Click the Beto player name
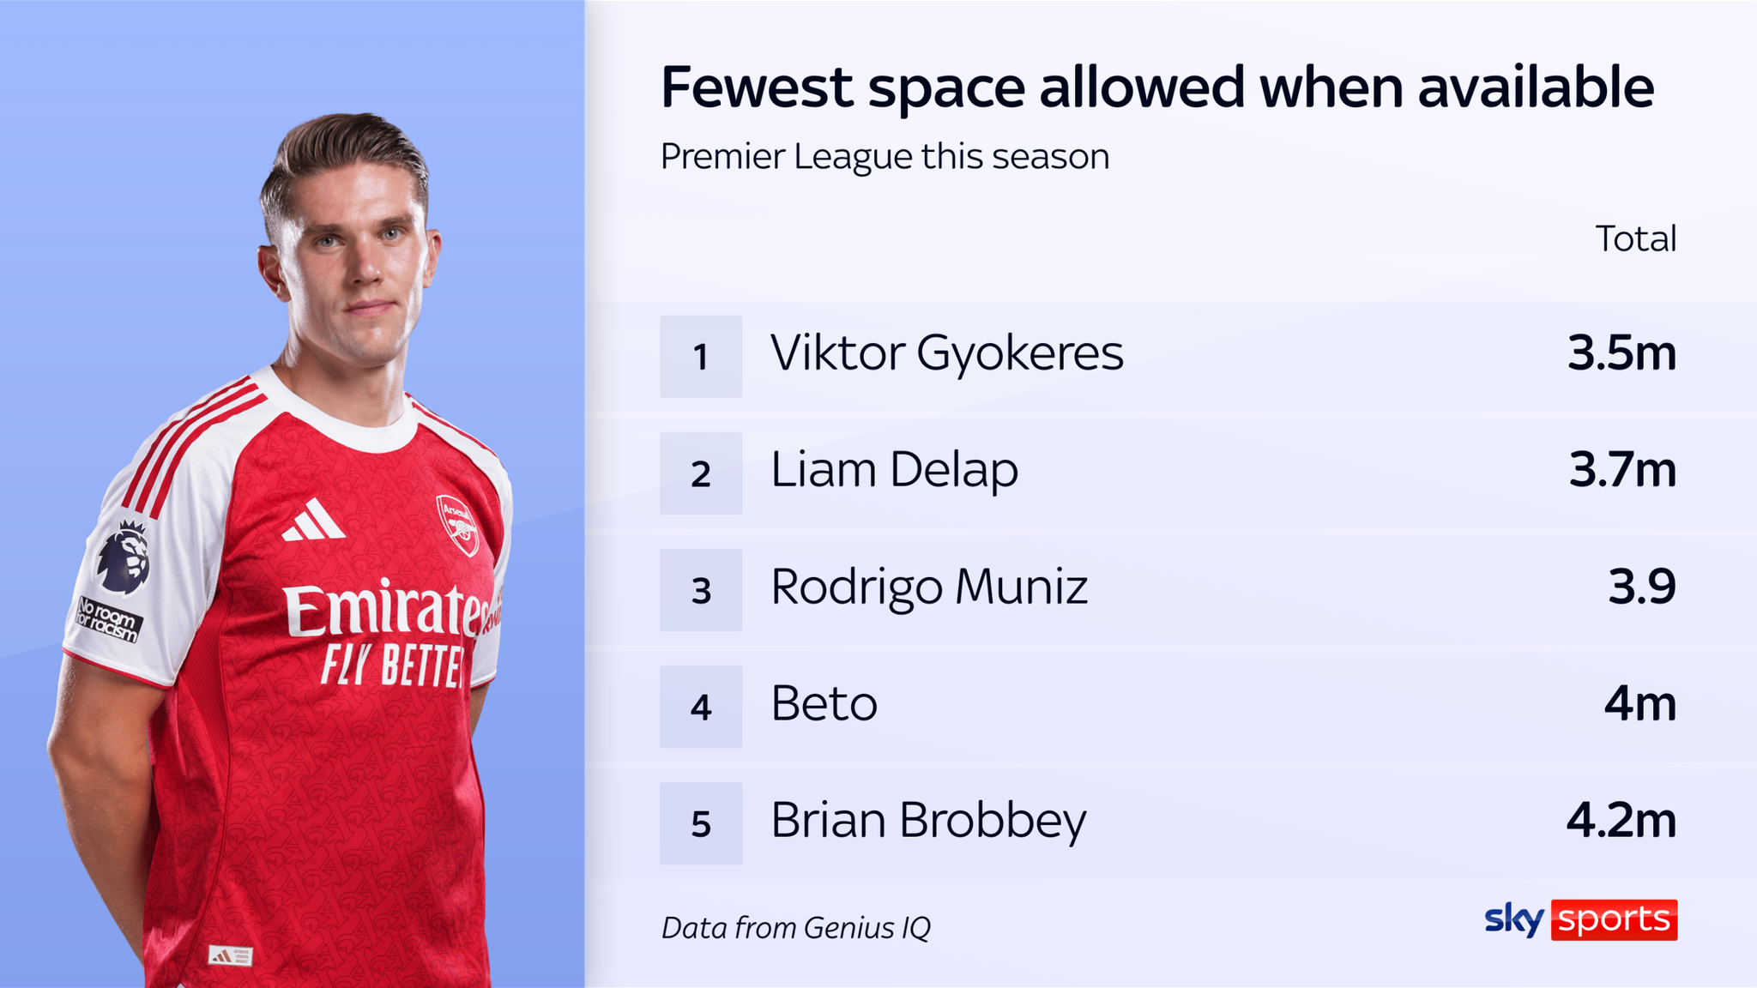This screenshot has width=1757, height=988. [x=824, y=704]
